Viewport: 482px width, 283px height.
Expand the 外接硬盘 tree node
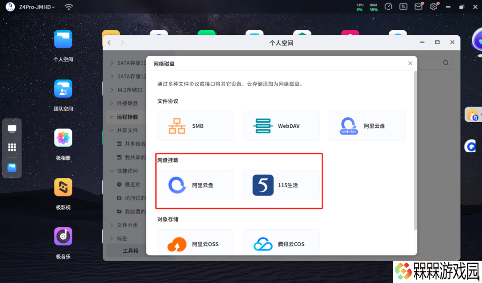coord(112,103)
